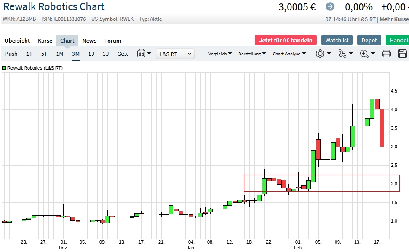Image resolution: width=409 pixels, height=252 pixels.
Task: Save the chart with floppy disk icon
Action: point(403,54)
